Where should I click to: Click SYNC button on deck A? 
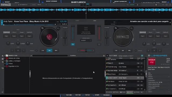pyautogui.click(x=56, y=50)
